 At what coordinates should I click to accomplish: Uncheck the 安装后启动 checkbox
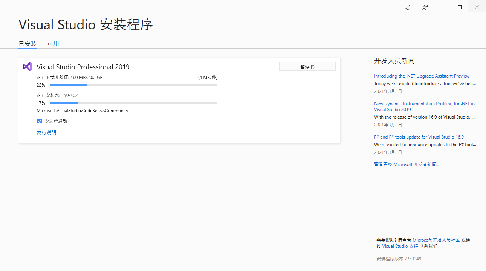click(x=40, y=121)
